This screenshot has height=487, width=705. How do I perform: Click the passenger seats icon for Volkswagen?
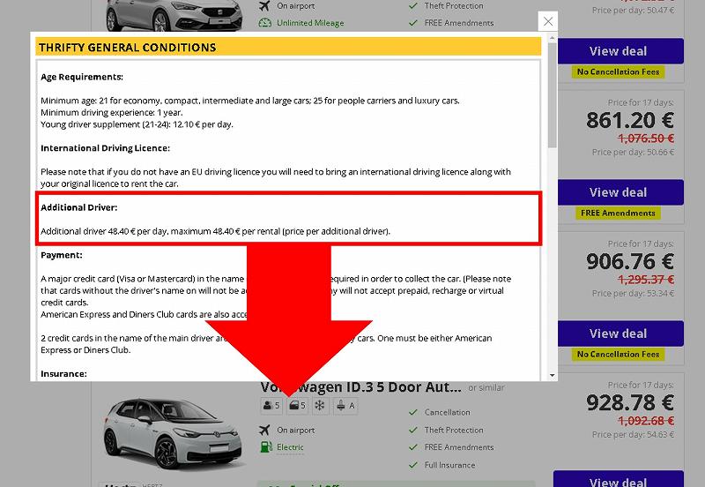click(271, 406)
